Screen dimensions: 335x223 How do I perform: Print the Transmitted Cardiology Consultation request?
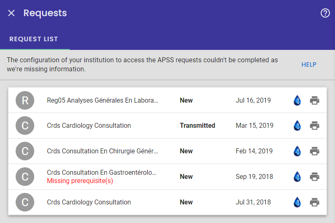(314, 125)
